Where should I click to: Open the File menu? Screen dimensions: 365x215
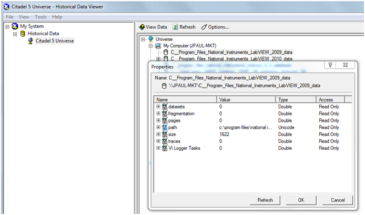coord(9,17)
